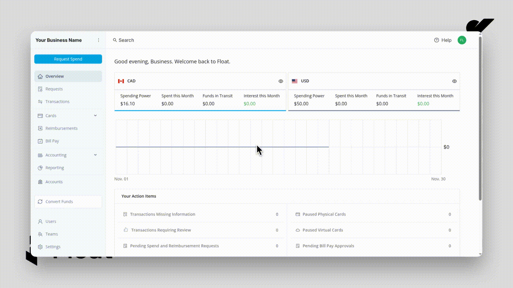The image size is (513, 288).
Task: Click the Settings gear icon
Action: [x=40, y=247]
